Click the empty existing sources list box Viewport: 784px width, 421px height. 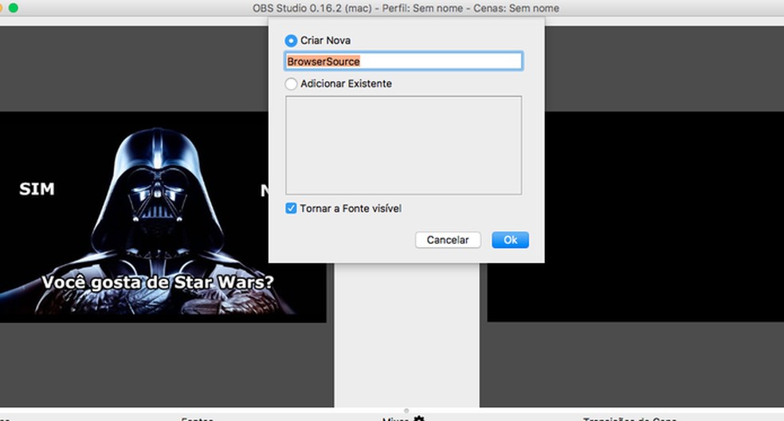tap(403, 145)
